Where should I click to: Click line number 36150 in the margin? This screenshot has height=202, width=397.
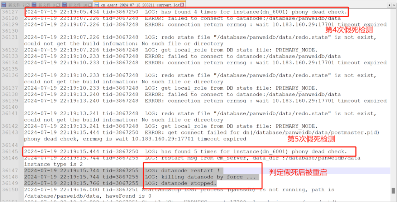click(10, 189)
